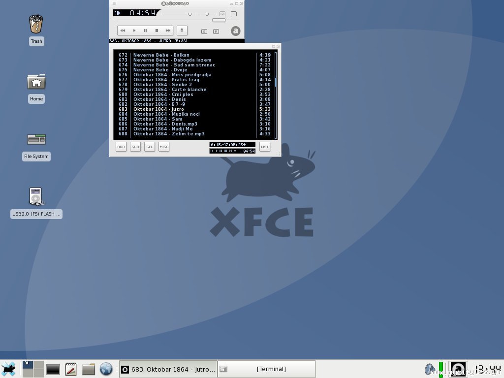Launch terminal from panel black screen icon
504x378 pixels.
pos(53,369)
